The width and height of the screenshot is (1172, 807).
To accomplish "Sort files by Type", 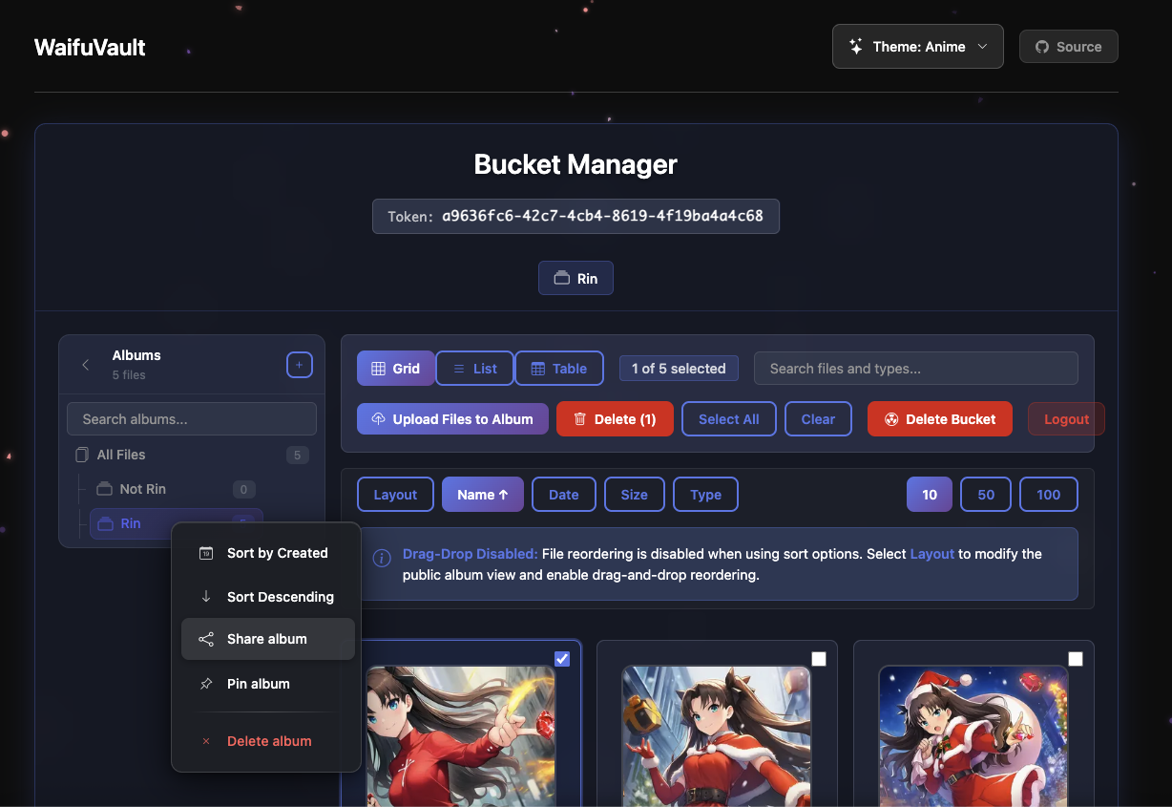I will click(x=706, y=495).
